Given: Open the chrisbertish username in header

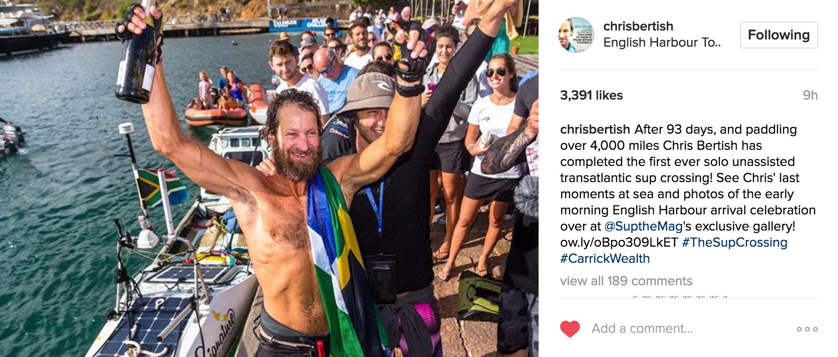Looking at the screenshot, I should [x=638, y=26].
